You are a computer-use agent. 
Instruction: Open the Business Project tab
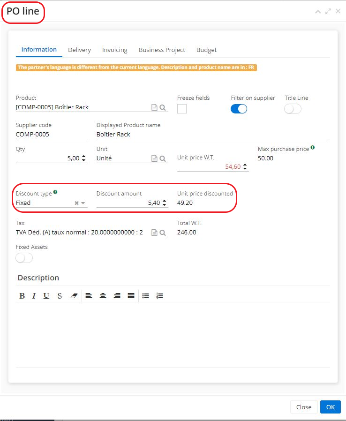click(162, 50)
